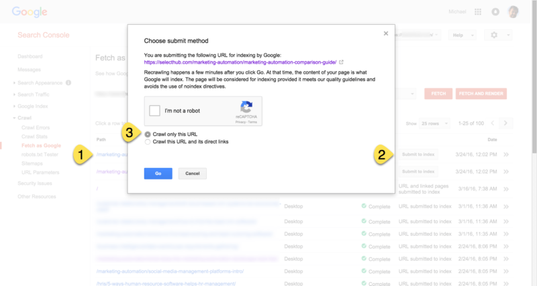Open the Help dropdown
Image resolution: width=537 pixels, height=286 pixels.
pos(462,35)
